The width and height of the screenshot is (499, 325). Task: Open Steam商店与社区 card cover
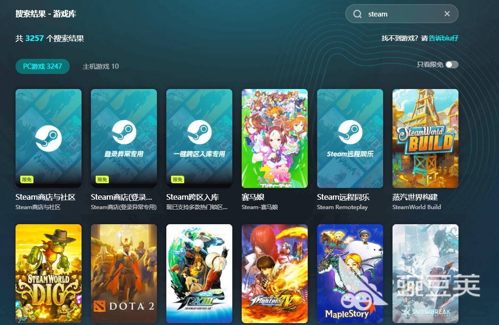click(49, 138)
